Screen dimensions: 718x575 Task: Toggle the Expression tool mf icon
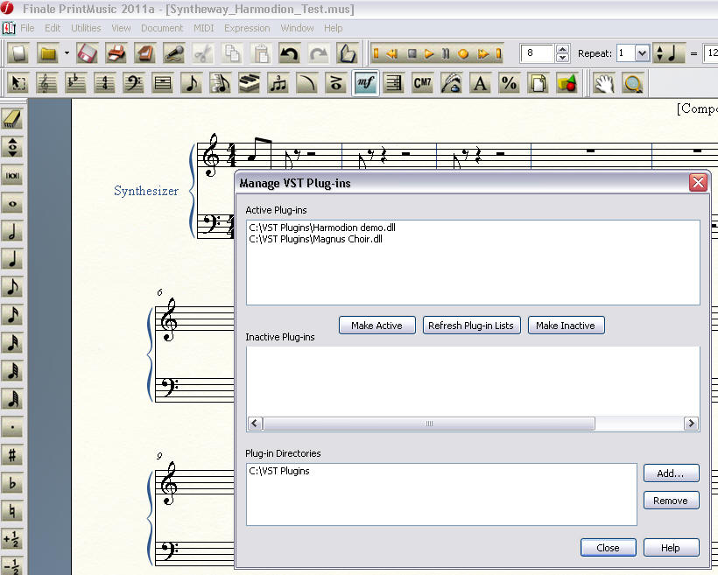(x=365, y=83)
